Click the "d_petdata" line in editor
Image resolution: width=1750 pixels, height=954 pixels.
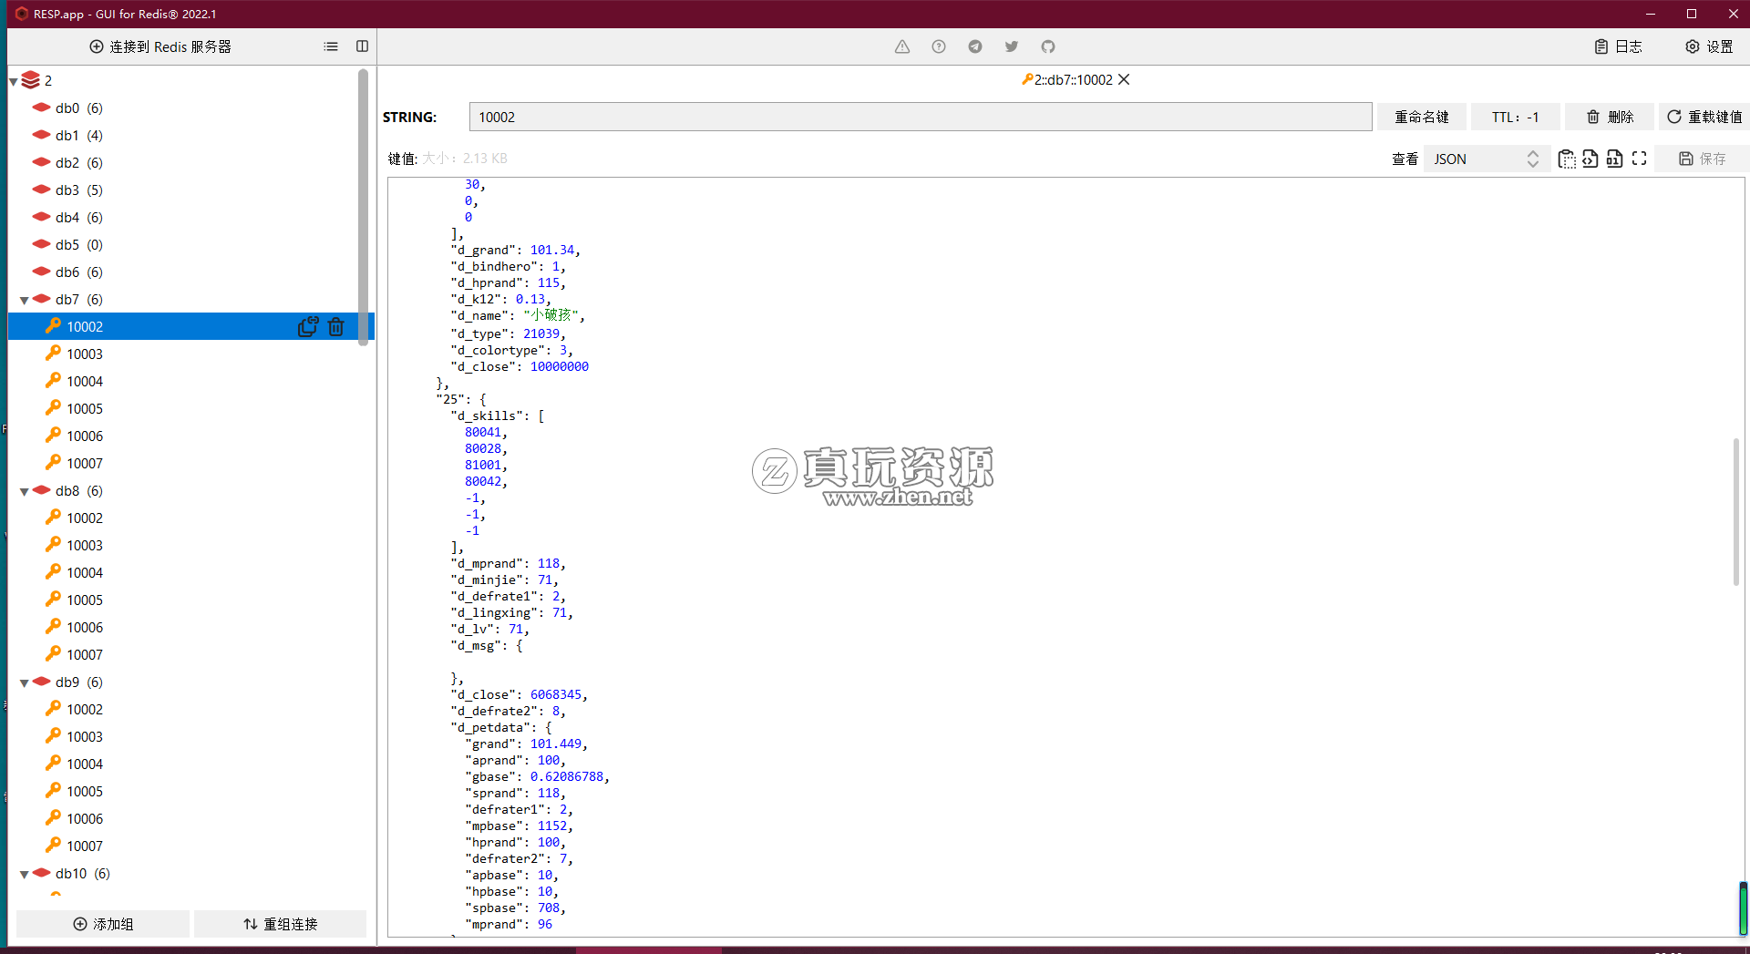500,727
